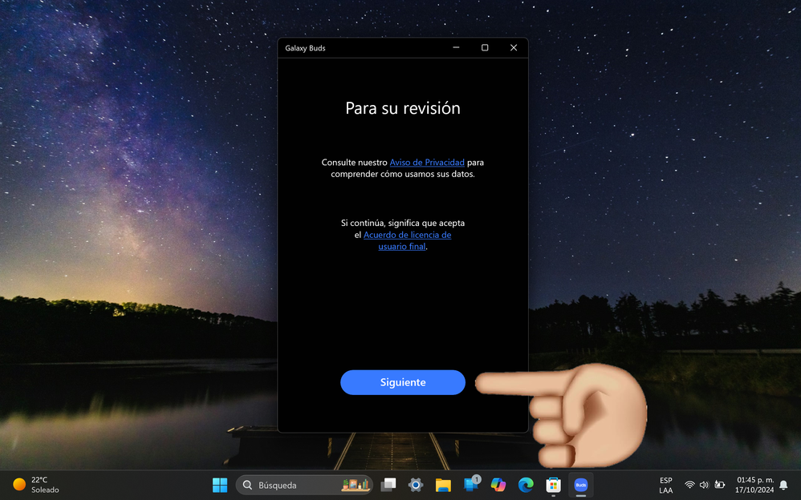Image resolution: width=801 pixels, height=500 pixels.
Task: Open the clock showing 01:45 p. m.
Action: tap(754, 485)
